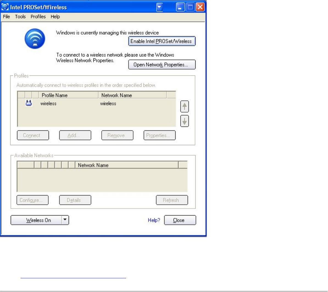328x292 pixels.
Task: Click the Configure... button
Action: point(32,200)
